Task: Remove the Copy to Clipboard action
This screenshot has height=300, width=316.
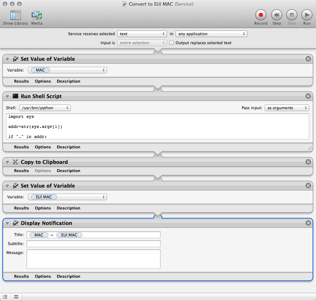Action: point(308,162)
